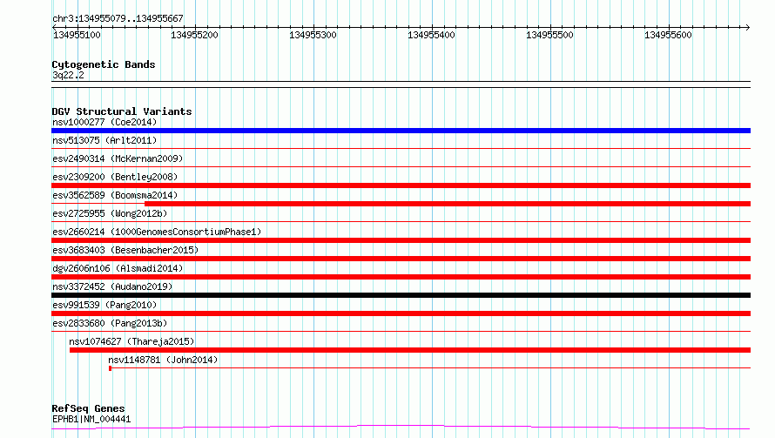Select the 134955600 ruler position label
The image size is (775, 438).
(668, 35)
